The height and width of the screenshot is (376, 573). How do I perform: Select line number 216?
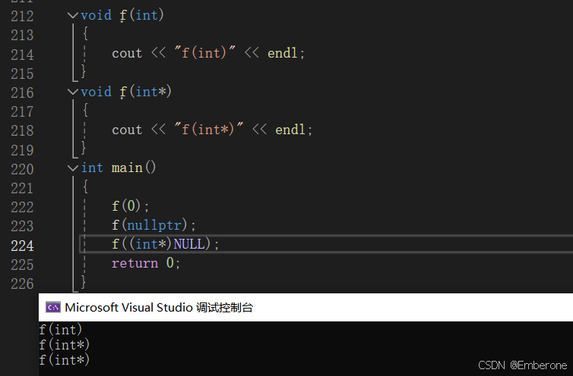[22, 92]
